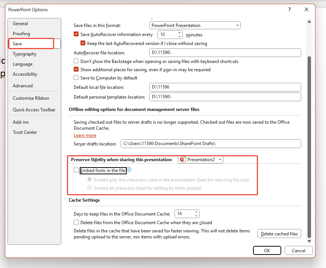Click the scrollbar up arrow

tap(309, 22)
